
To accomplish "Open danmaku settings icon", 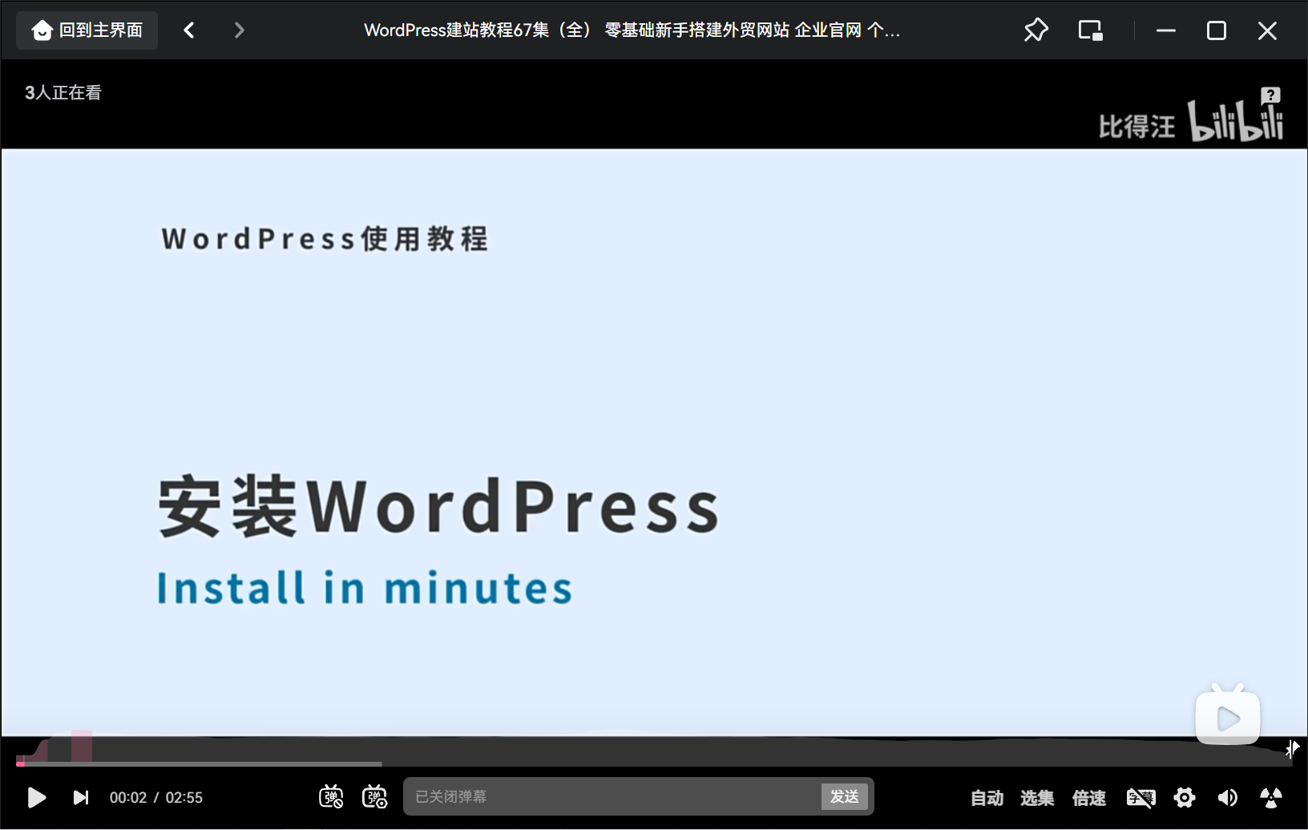I will (374, 797).
